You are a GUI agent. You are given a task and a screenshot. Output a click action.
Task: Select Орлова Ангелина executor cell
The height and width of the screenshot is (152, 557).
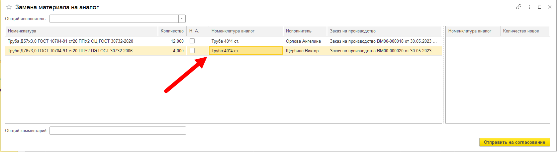pos(305,41)
